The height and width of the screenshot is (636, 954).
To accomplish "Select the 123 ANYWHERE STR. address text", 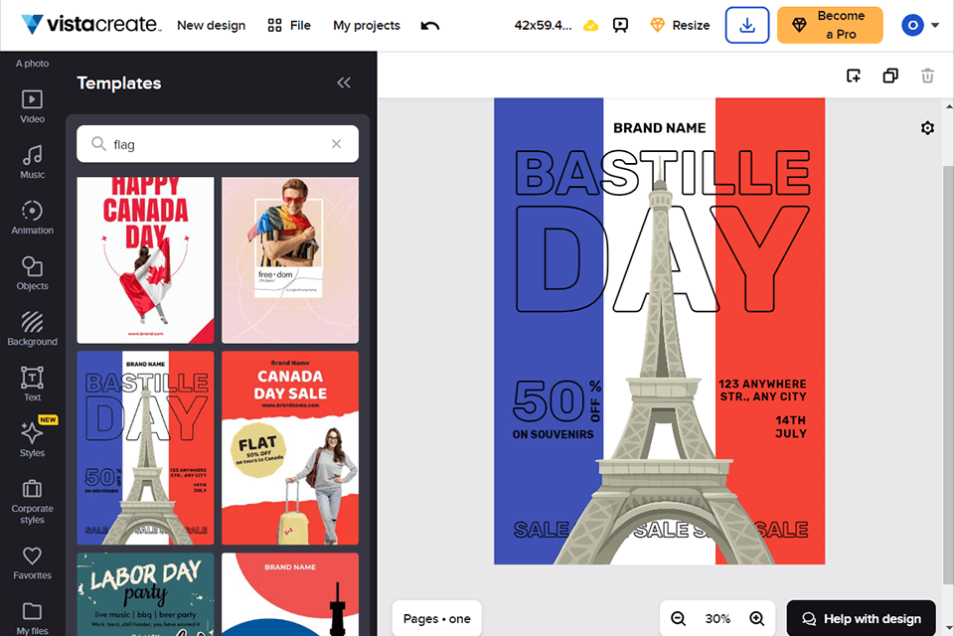I will [x=762, y=391].
